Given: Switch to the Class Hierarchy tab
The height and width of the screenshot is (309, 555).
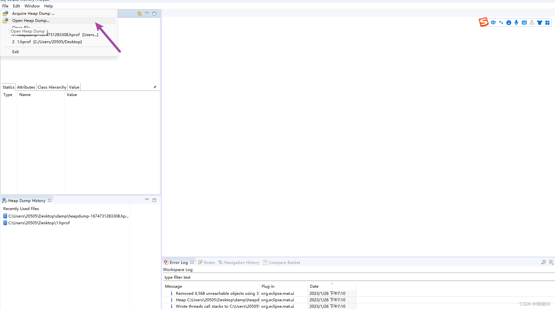Looking at the screenshot, I should pos(52,87).
